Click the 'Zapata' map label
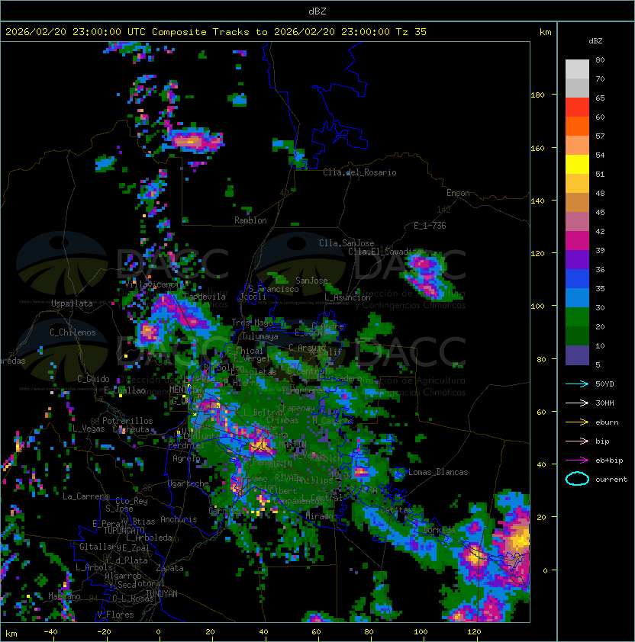This screenshot has height=642, width=635. (x=169, y=568)
